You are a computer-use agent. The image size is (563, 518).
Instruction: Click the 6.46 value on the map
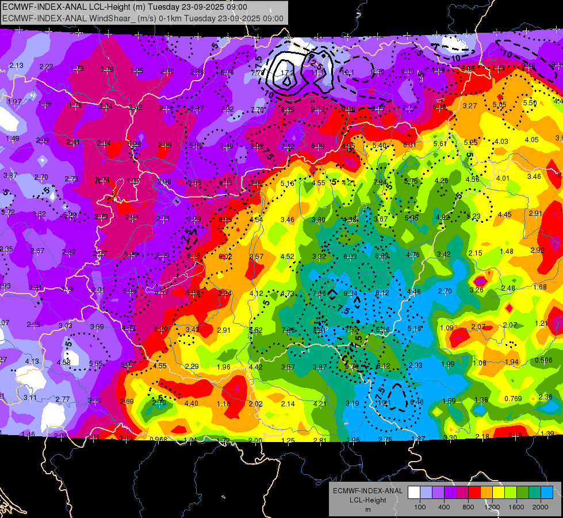417,402
